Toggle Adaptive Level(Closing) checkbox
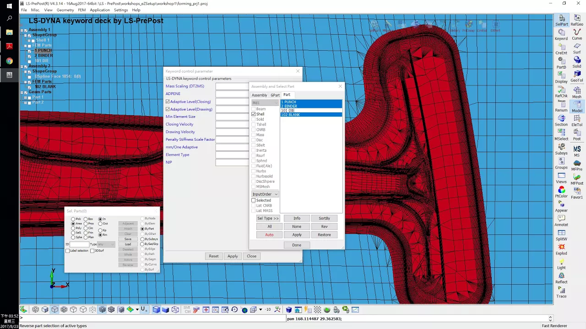Viewport: 586px width, 329px height. [x=168, y=101]
